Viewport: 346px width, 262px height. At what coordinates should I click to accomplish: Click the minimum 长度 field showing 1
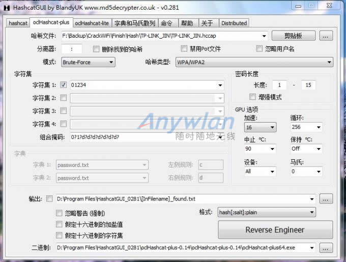[x=279, y=85]
